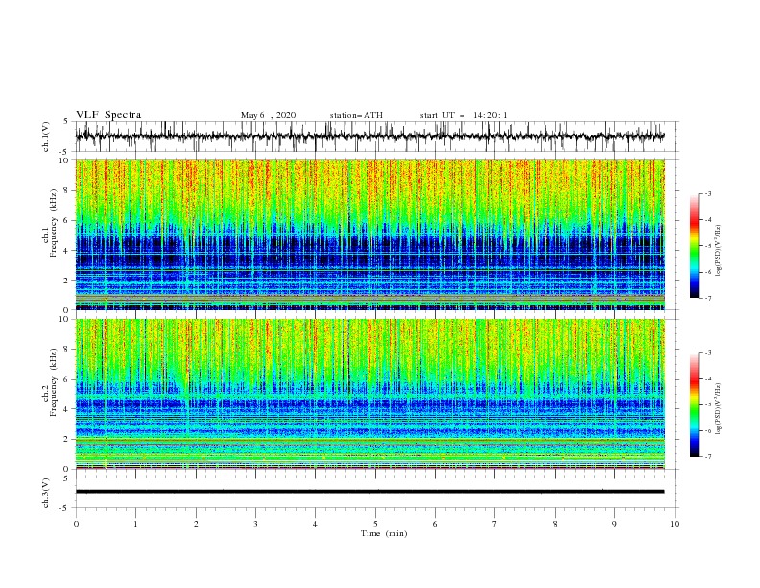Click the "6" kHz tick of ch.2 spectrogram

pyautogui.click(x=67, y=380)
